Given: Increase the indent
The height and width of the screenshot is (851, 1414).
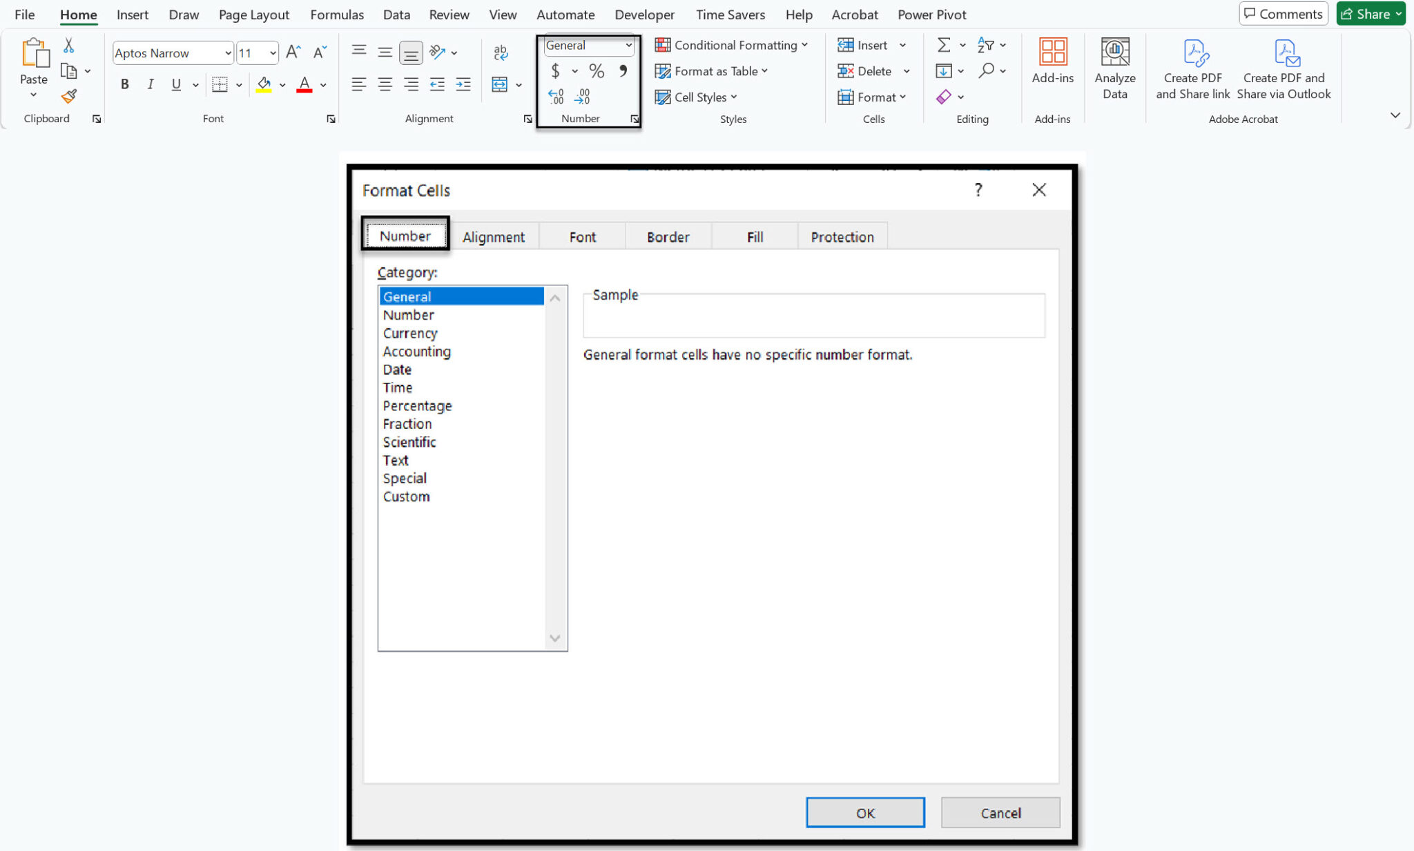Looking at the screenshot, I should [463, 84].
